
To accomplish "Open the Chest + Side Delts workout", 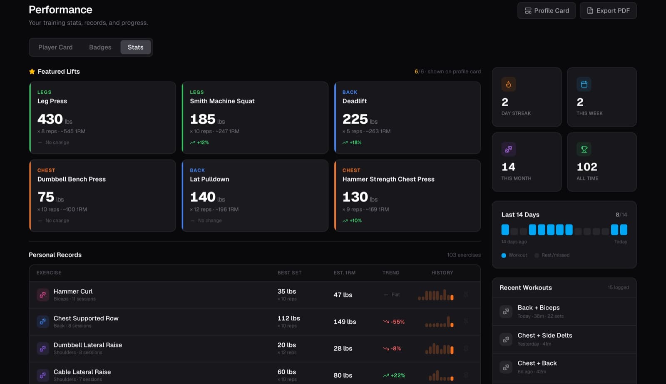I will [564, 339].
